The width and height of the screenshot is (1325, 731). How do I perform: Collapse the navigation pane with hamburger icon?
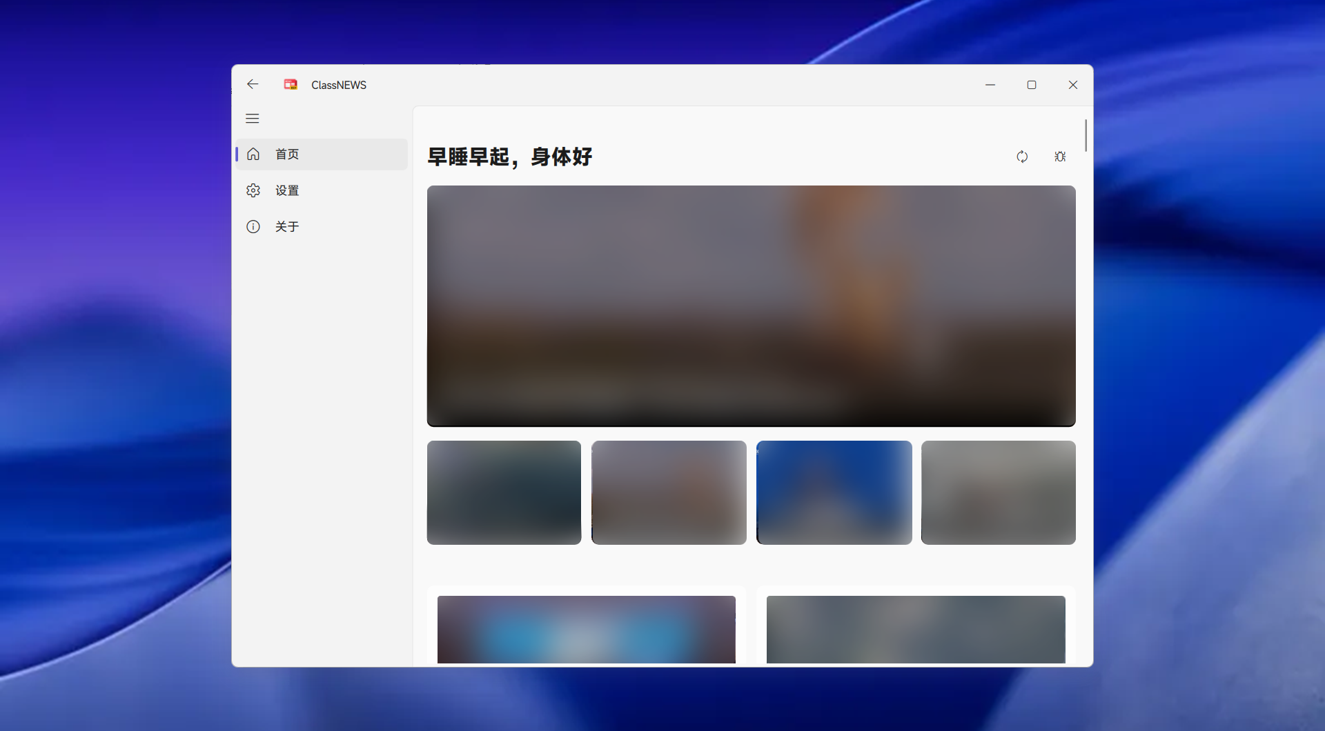[x=252, y=118]
